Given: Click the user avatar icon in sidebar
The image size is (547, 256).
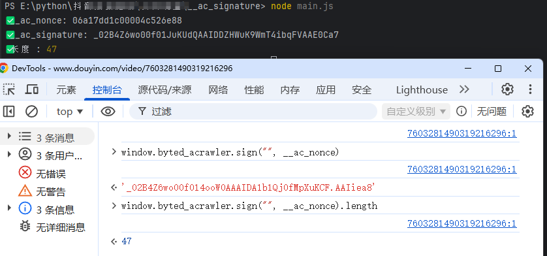Looking at the screenshot, I should 25,154.
